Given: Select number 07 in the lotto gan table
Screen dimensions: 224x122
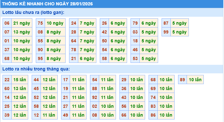Looking at the screenshot, I should point(7,32).
